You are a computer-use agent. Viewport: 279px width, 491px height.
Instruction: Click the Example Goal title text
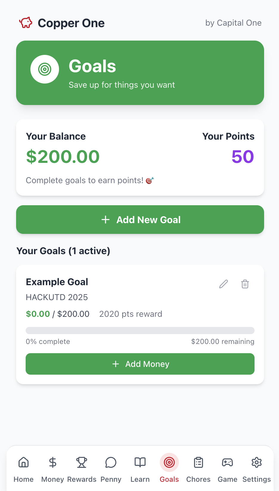[57, 282]
